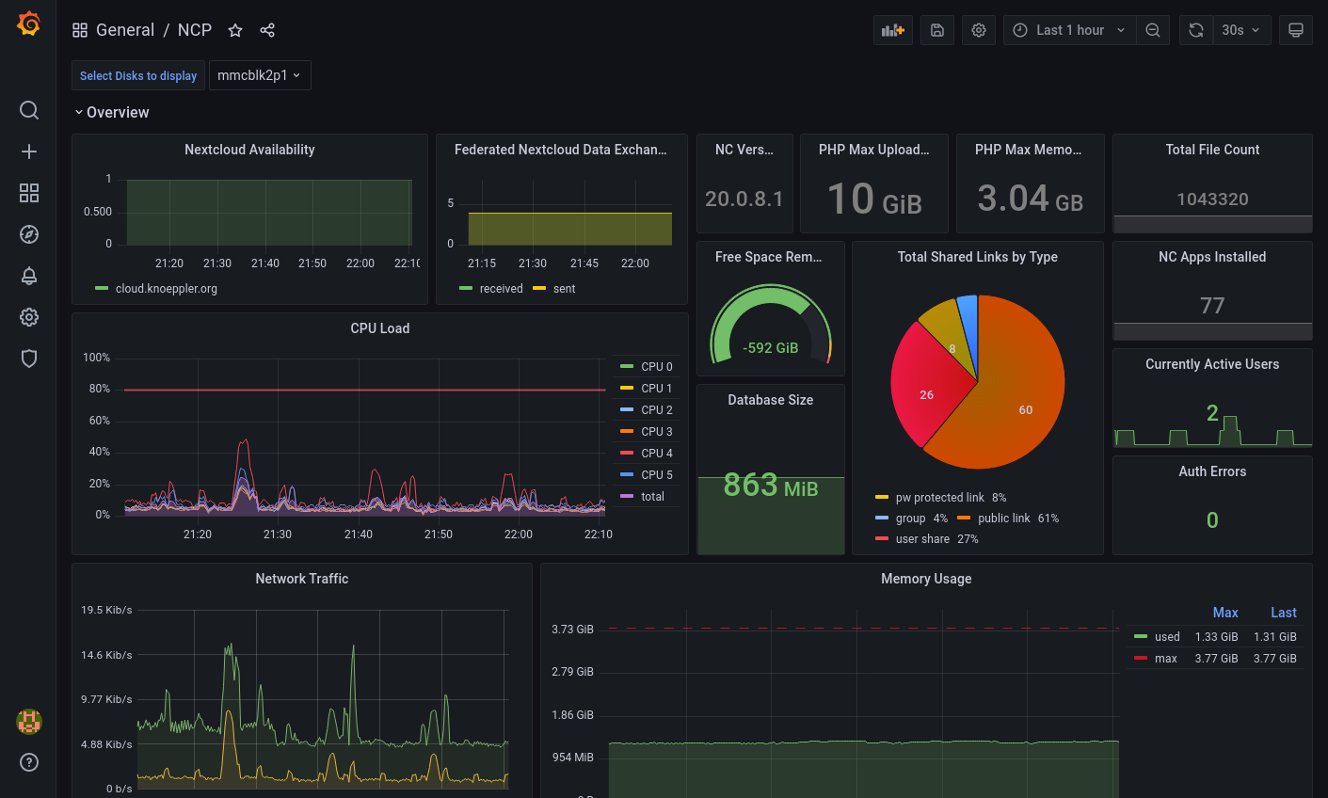Click the public link legend color swatch

[x=964, y=518]
